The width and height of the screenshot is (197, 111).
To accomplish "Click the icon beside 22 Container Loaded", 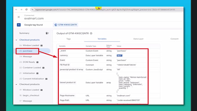I will coord(43,68).
